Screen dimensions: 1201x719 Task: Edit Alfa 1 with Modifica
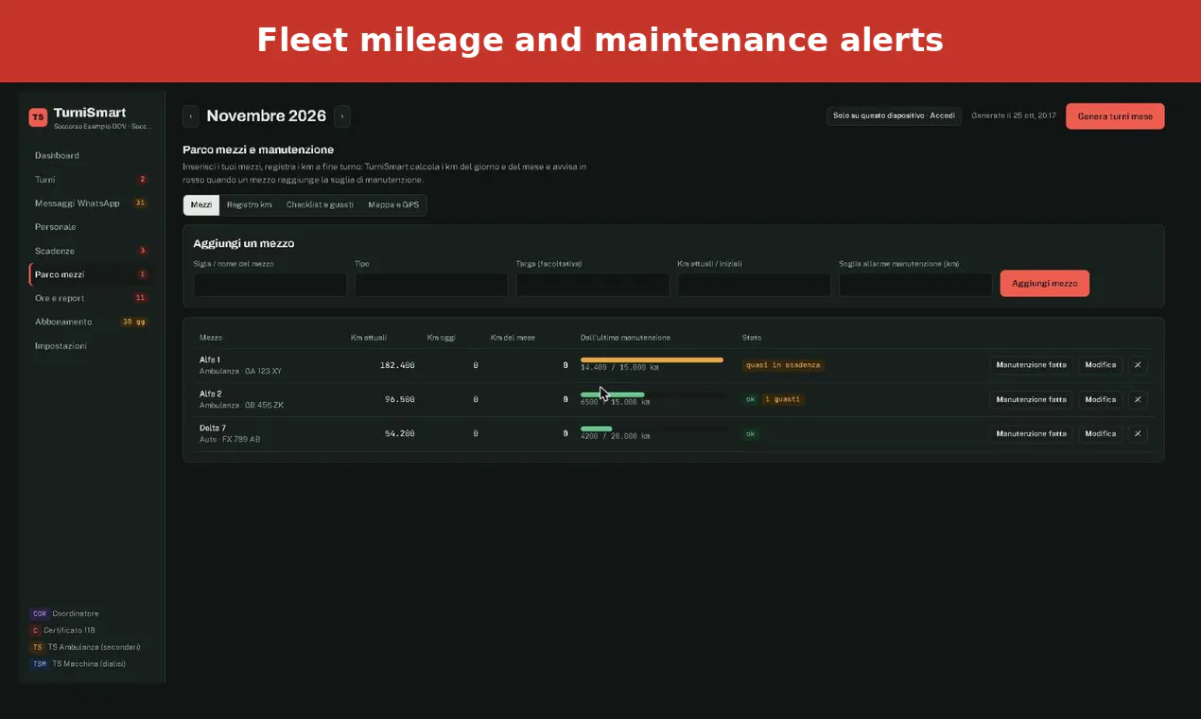(1101, 365)
